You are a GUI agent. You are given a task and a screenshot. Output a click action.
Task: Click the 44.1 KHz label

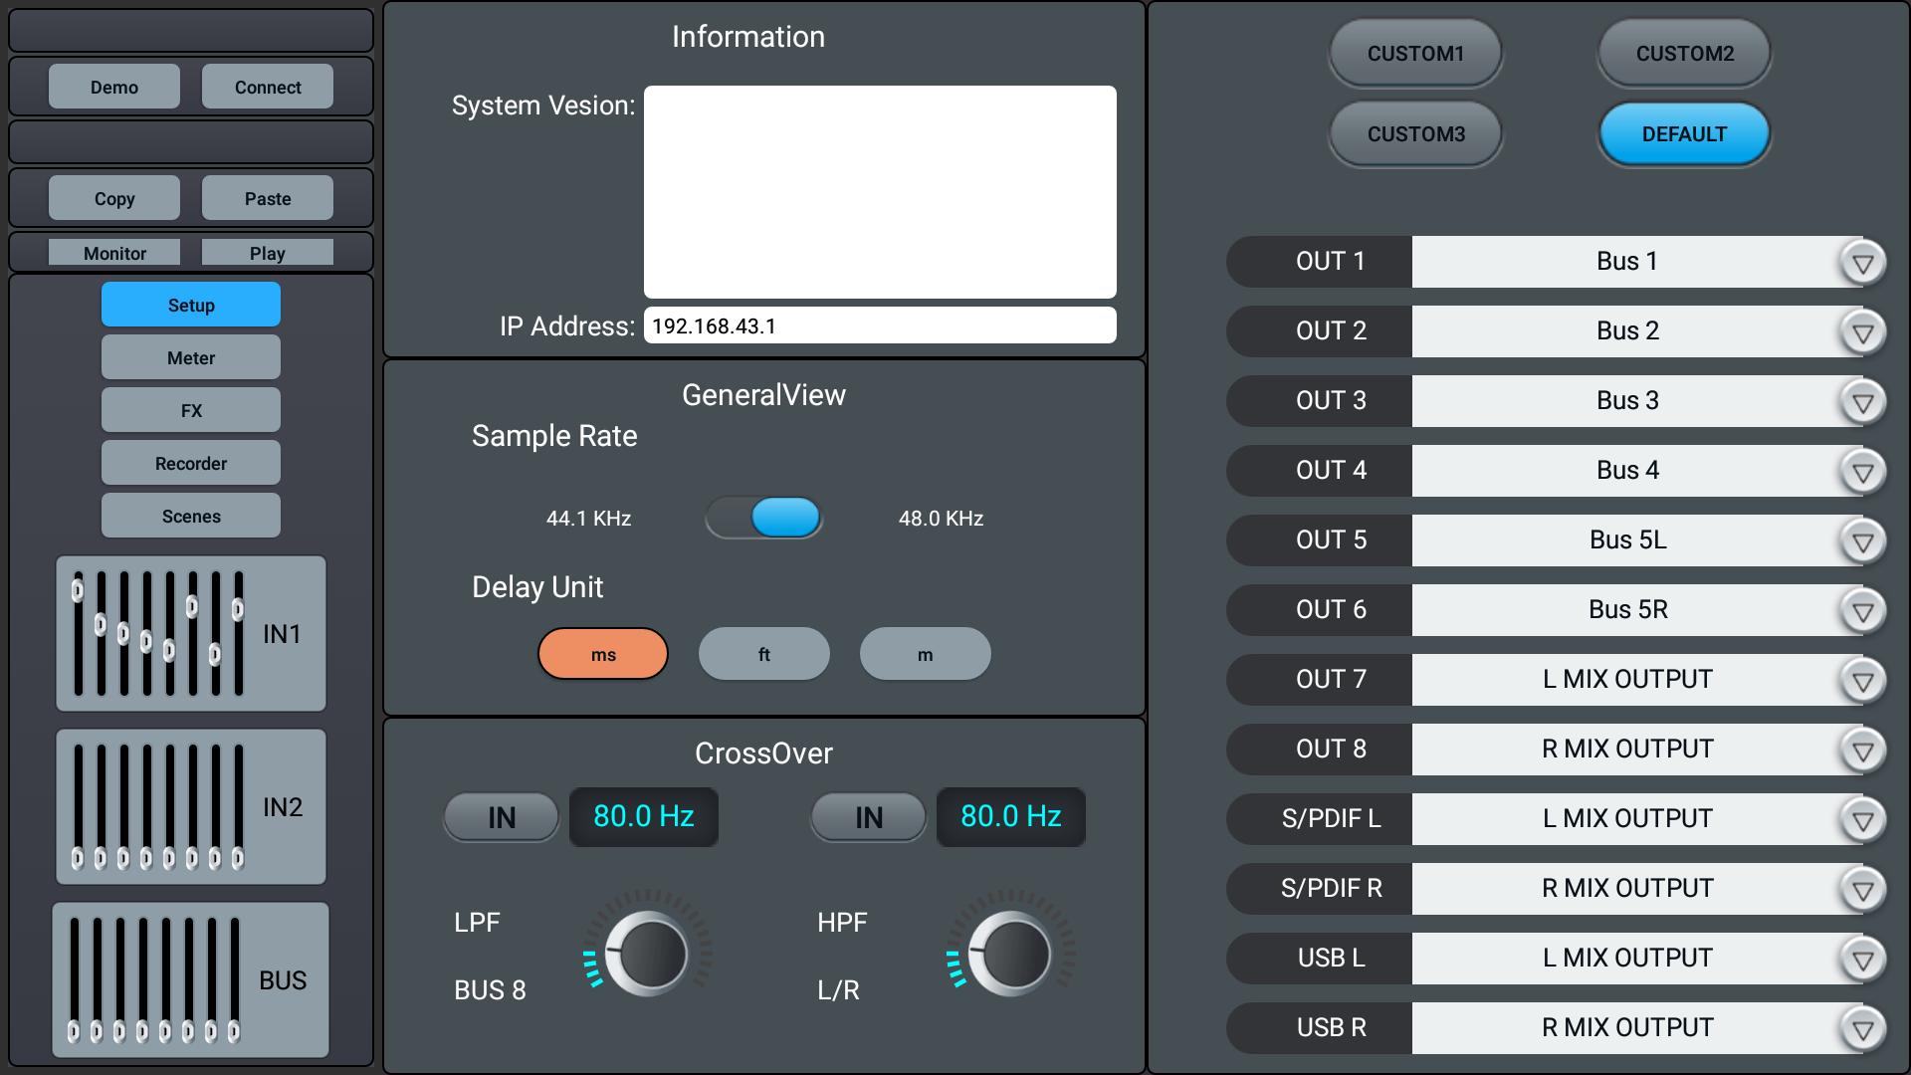[x=588, y=519]
